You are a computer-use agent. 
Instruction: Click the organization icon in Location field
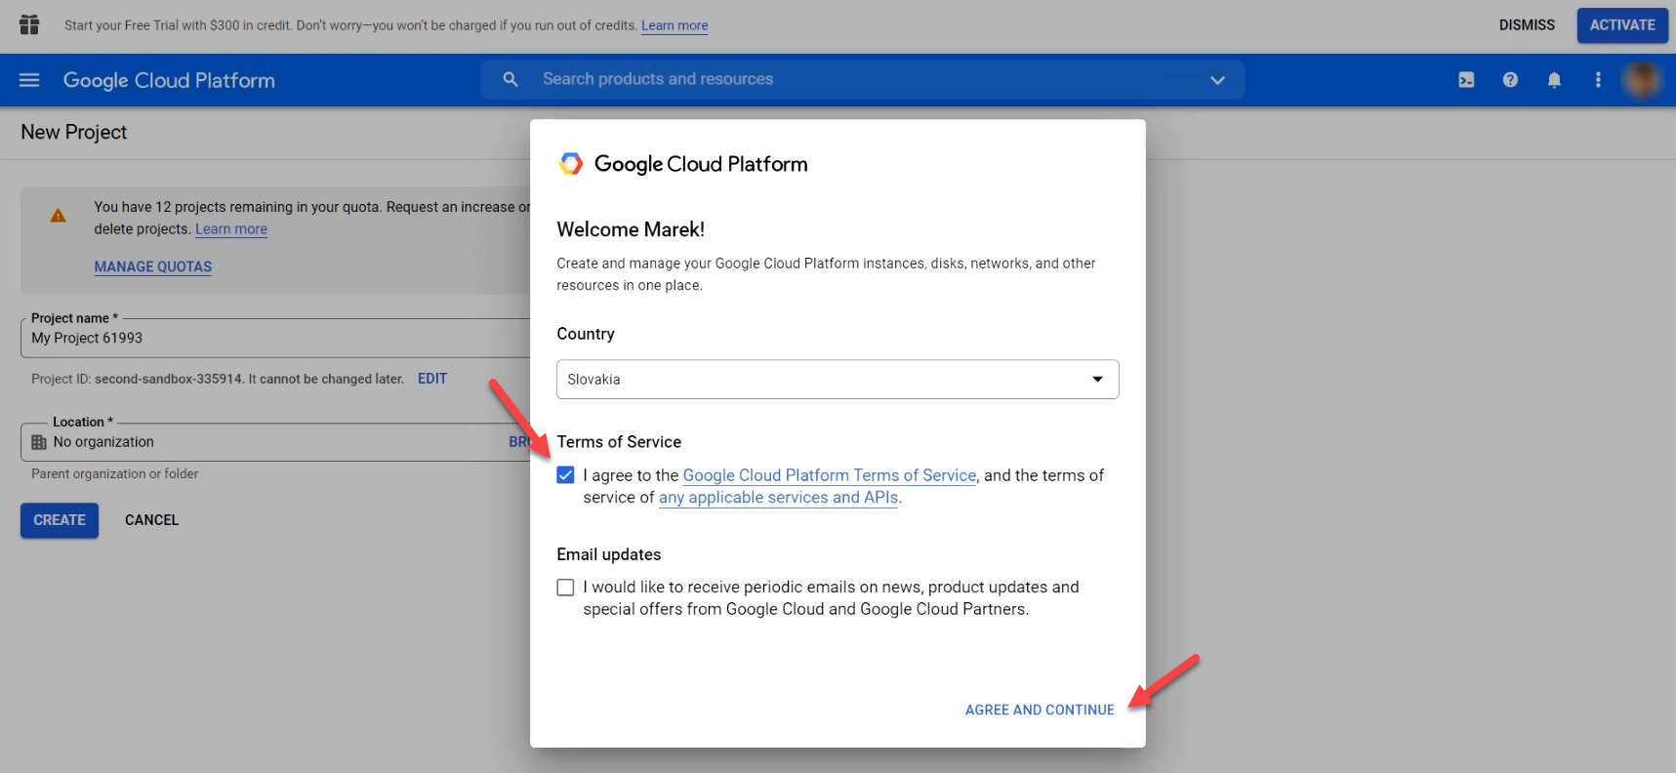pyautogui.click(x=39, y=442)
